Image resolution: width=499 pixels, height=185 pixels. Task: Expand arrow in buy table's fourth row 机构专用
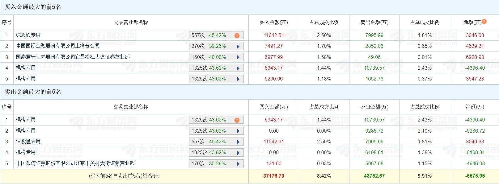[238, 68]
